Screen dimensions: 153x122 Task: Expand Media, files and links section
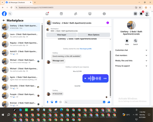pyautogui.click(x=131, y=61)
